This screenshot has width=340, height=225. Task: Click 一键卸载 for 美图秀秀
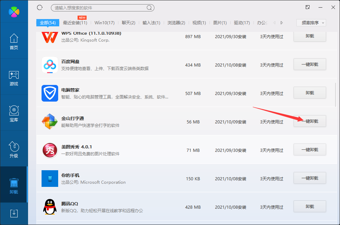[310, 150]
